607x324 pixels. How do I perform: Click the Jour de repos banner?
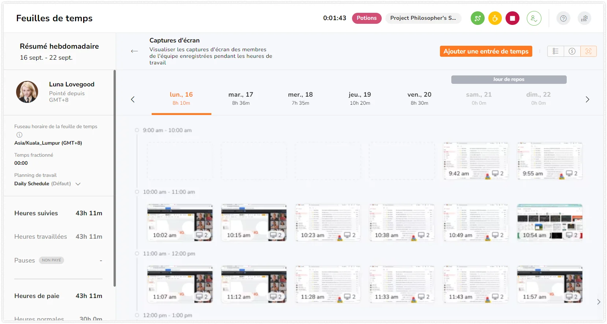tap(509, 79)
